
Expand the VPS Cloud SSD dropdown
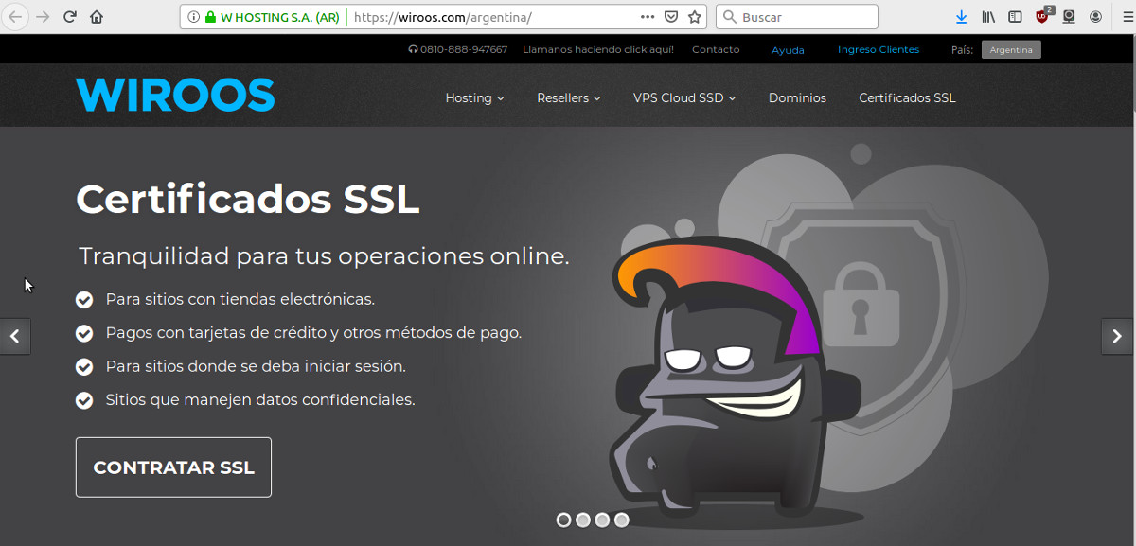(683, 98)
